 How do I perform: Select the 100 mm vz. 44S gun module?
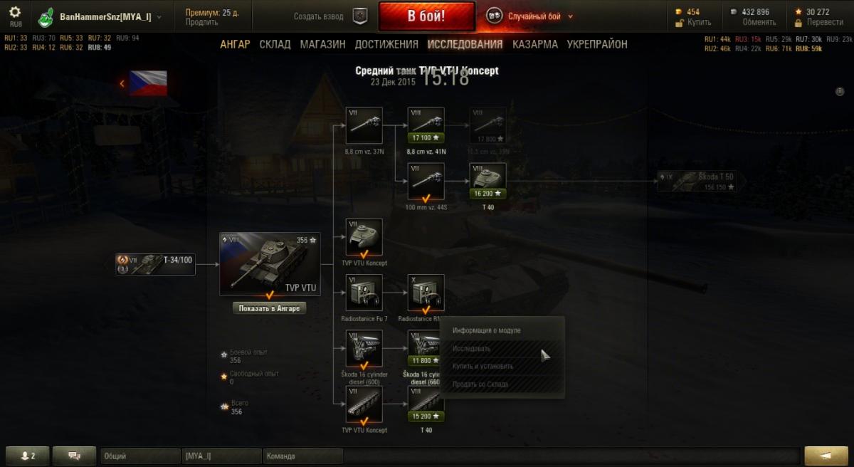click(x=426, y=181)
